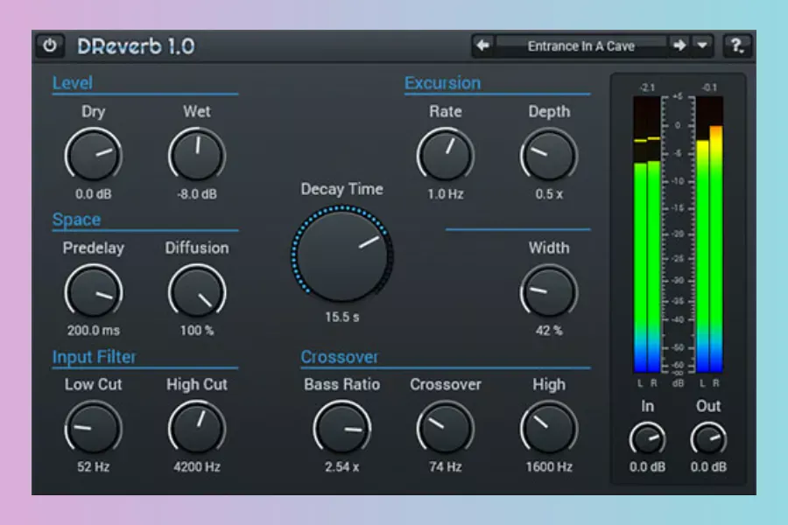The height and width of the screenshot is (525, 788).
Task: Select the large Decay Time knob
Action: tap(342, 255)
